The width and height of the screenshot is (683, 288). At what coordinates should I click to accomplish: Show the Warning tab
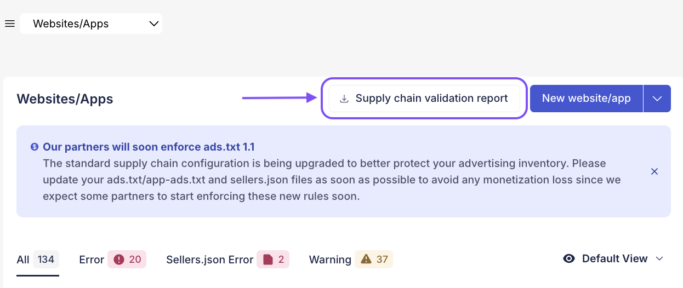[330, 260]
